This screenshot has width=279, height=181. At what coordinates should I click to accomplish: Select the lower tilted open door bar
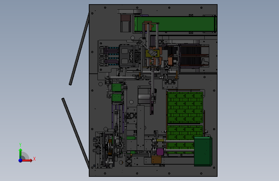pyautogui.click(x=75, y=133)
